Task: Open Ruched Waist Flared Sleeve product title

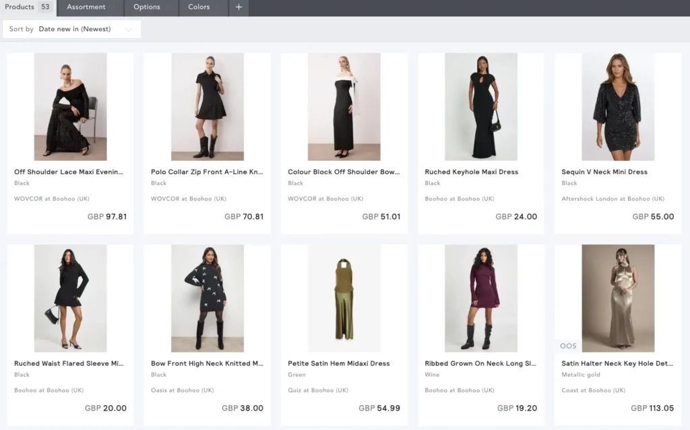Action: (69, 363)
